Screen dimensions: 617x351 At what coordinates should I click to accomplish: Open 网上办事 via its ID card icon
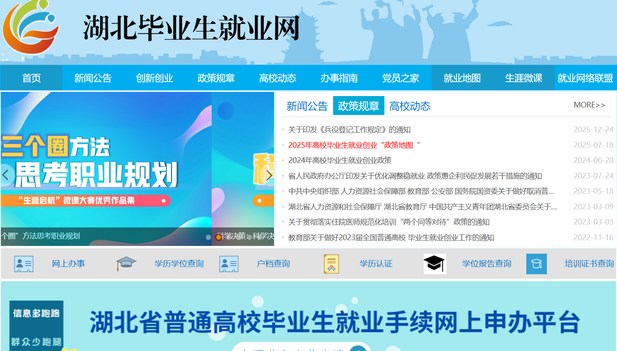pyautogui.click(x=23, y=264)
